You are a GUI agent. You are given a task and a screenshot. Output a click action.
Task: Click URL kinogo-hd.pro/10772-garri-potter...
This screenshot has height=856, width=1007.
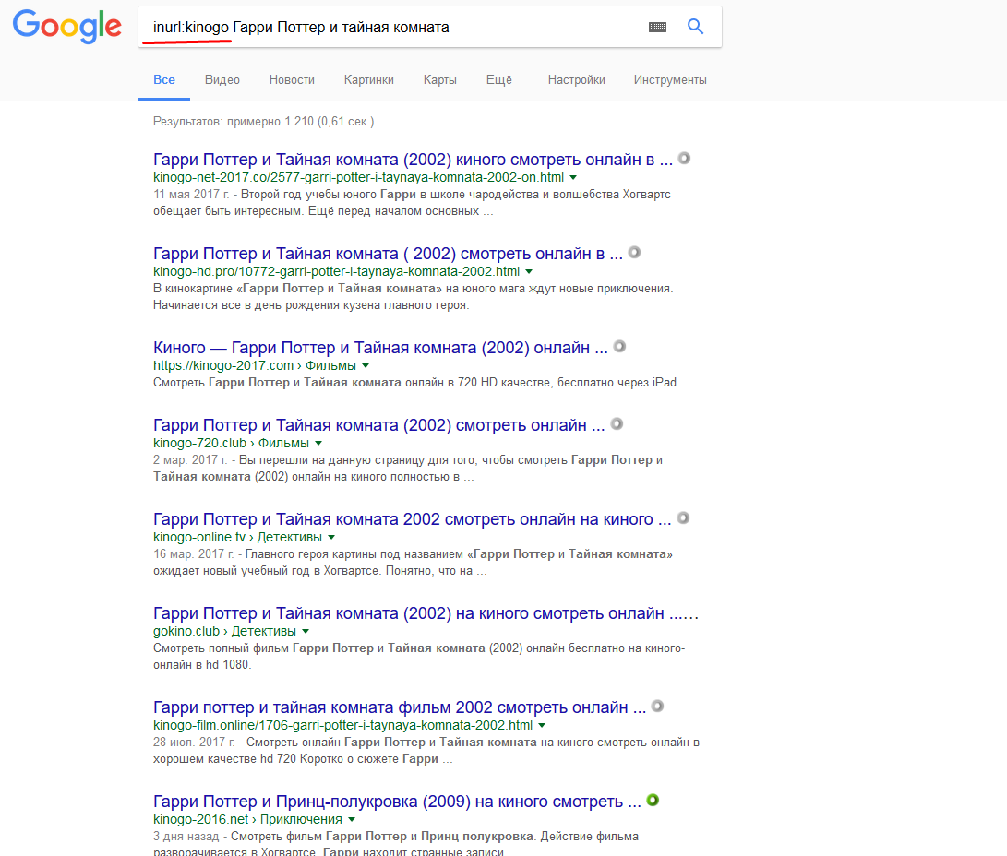337,271
